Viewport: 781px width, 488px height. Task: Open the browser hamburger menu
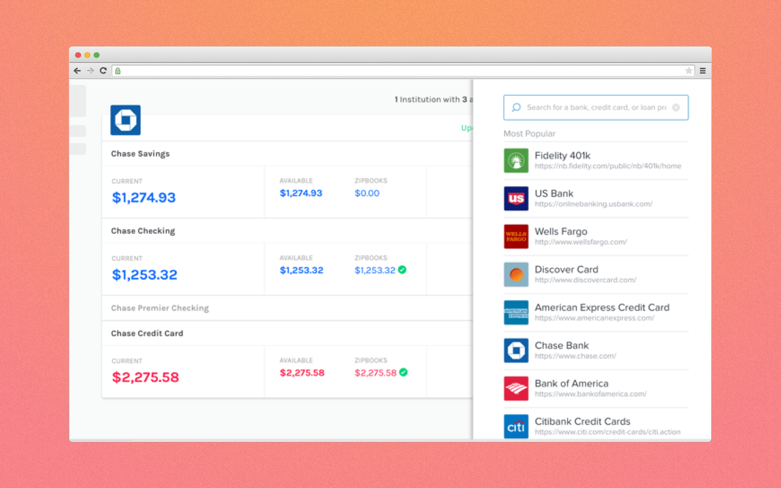pos(703,71)
